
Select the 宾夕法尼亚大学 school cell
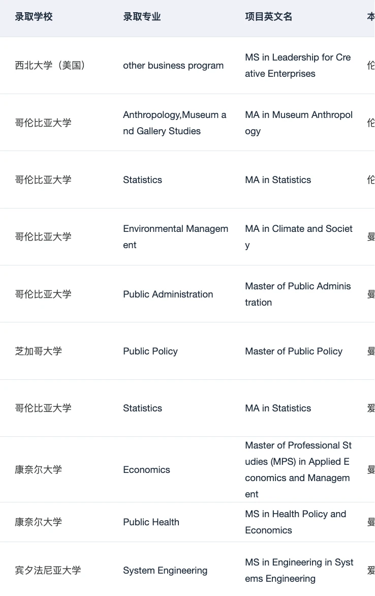tap(48, 571)
